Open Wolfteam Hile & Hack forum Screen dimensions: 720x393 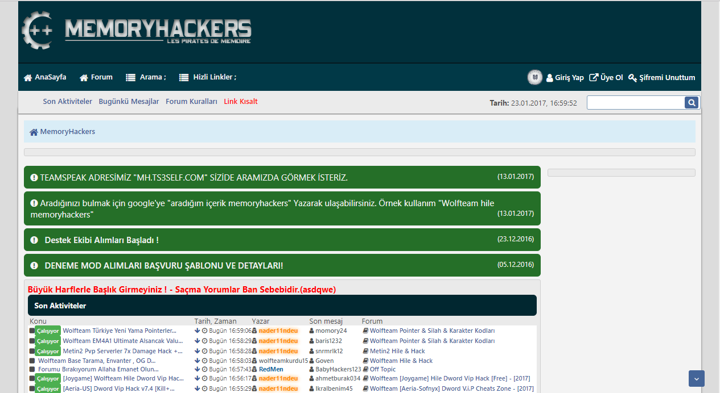[x=401, y=361]
